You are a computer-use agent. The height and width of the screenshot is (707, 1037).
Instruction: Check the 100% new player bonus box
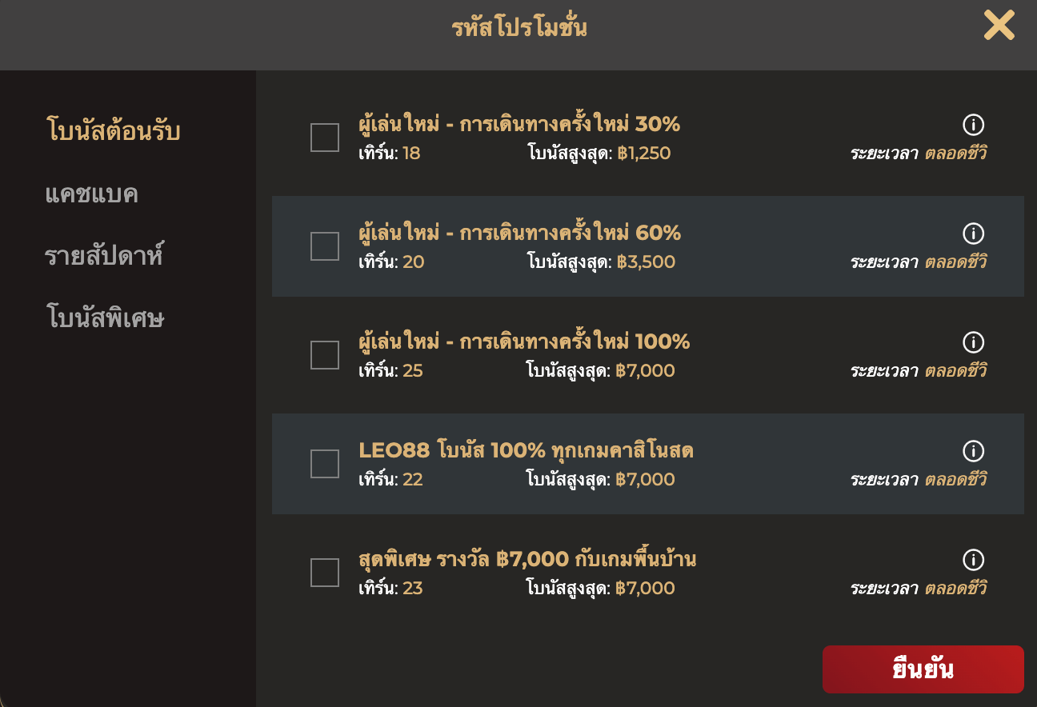click(x=325, y=355)
